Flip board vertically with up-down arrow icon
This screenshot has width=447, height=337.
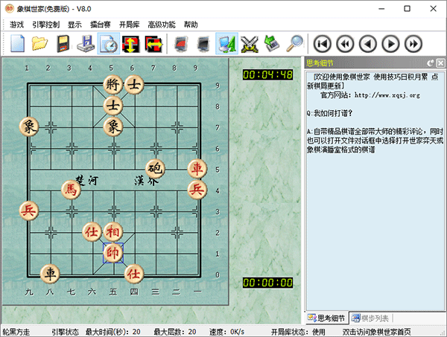[131, 44]
